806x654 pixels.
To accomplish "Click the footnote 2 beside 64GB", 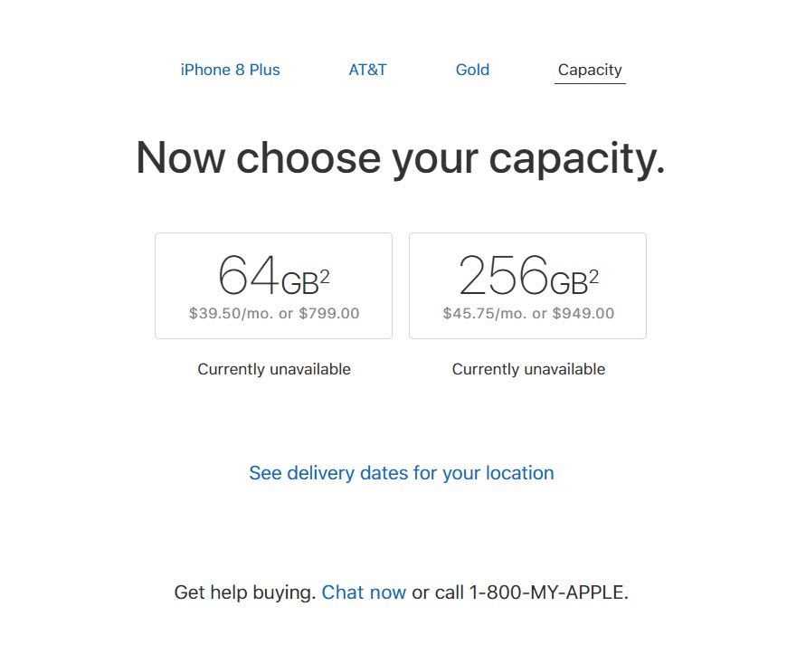I will click(x=325, y=278).
